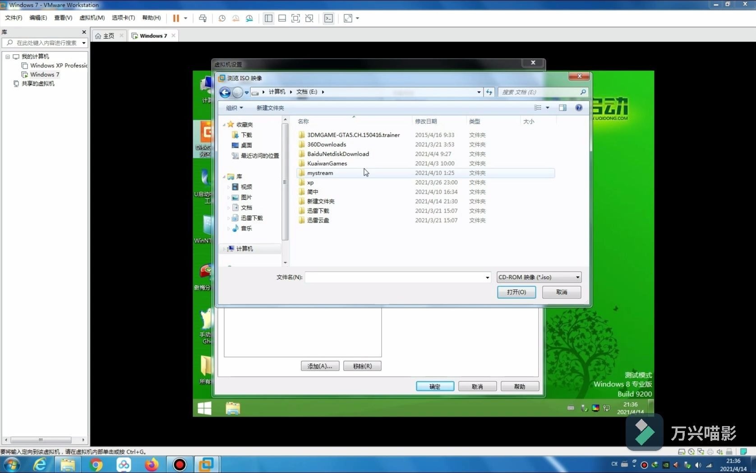
Task: Click the refresh button beside address bar
Action: click(x=489, y=92)
